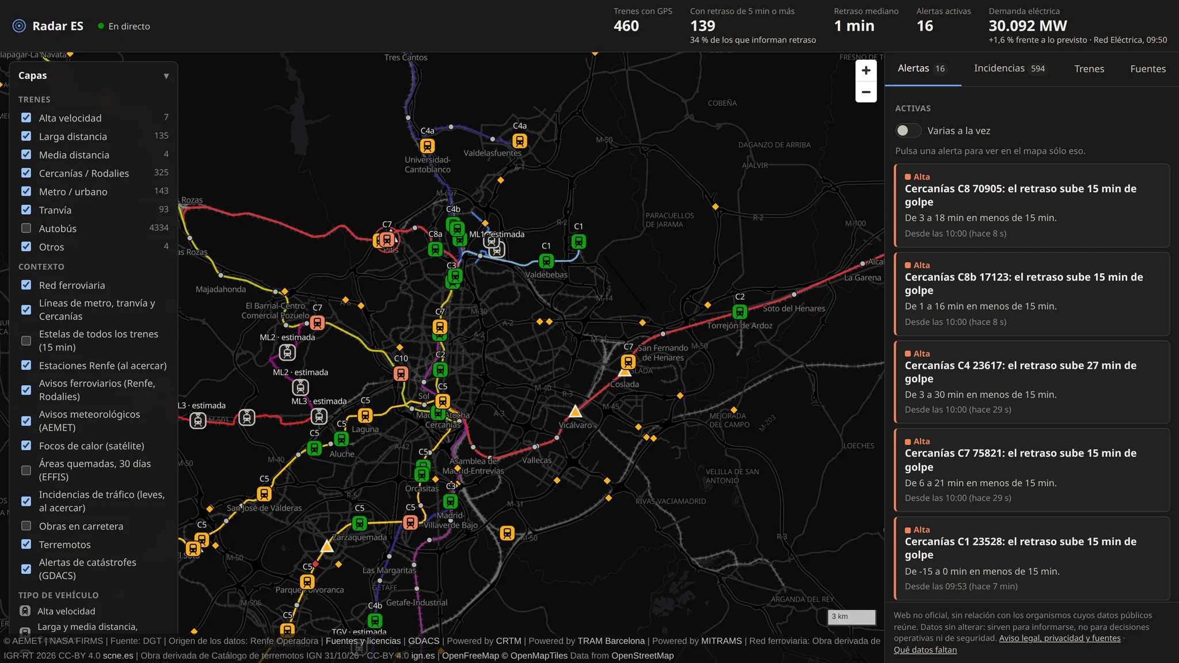Viewport: 1179px width, 663px height.
Task: Click the L3 estimada metro marker
Action: click(x=198, y=421)
